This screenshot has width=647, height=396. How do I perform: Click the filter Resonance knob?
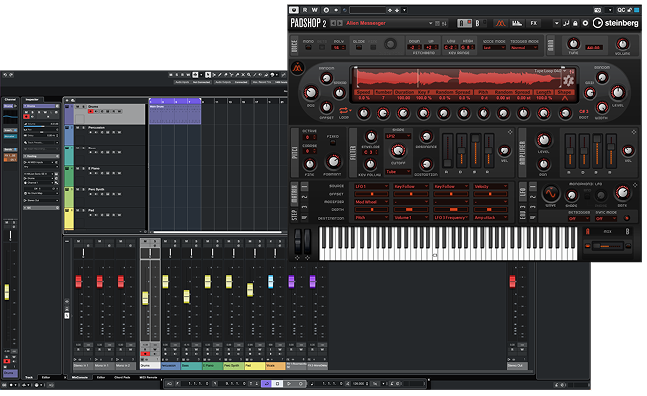(426, 137)
